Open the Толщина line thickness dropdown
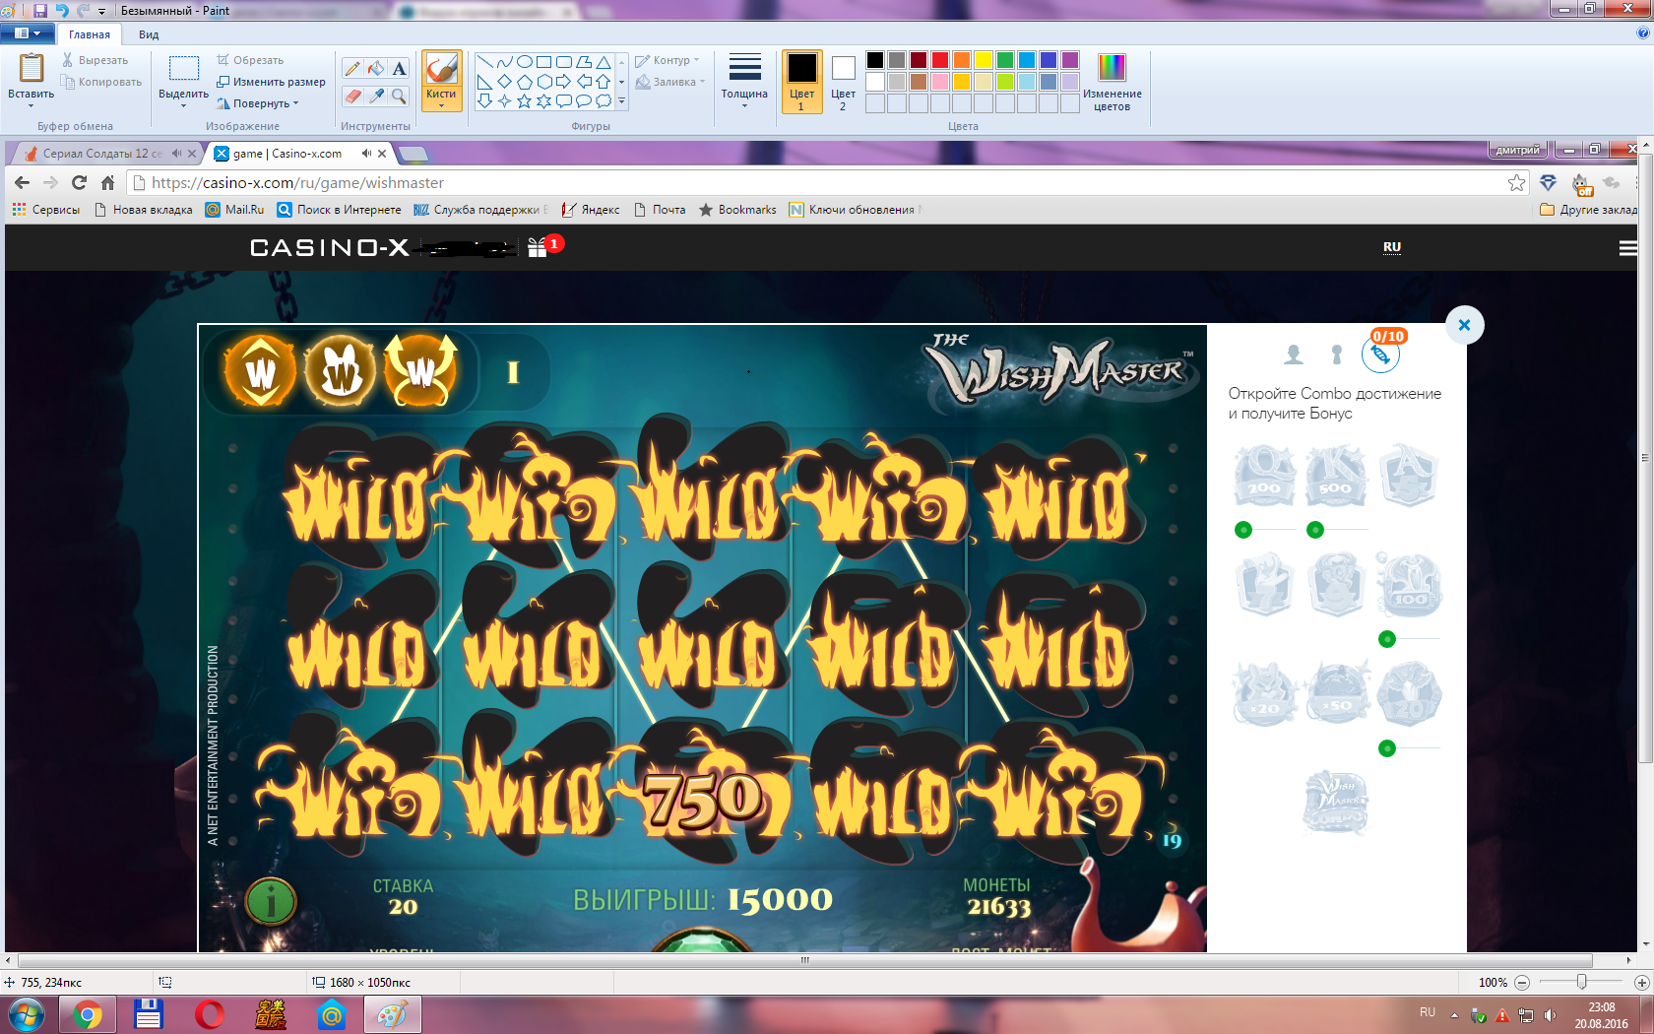Image resolution: width=1654 pixels, height=1034 pixels. point(744,80)
